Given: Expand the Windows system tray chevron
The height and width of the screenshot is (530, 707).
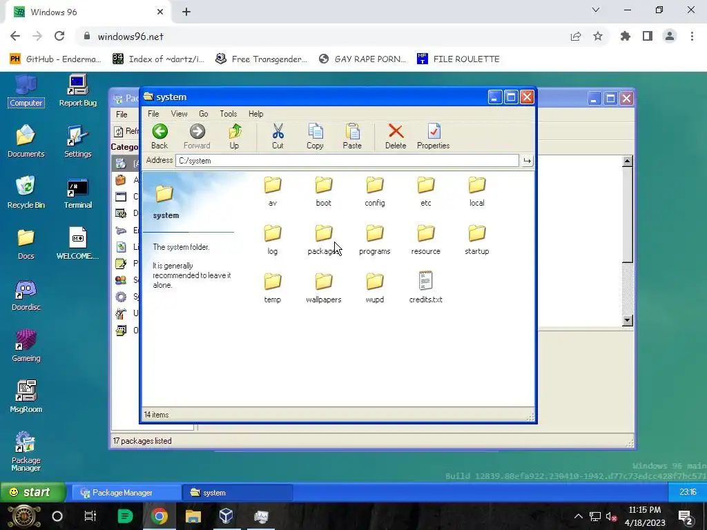Looking at the screenshot, I should click(578, 516).
